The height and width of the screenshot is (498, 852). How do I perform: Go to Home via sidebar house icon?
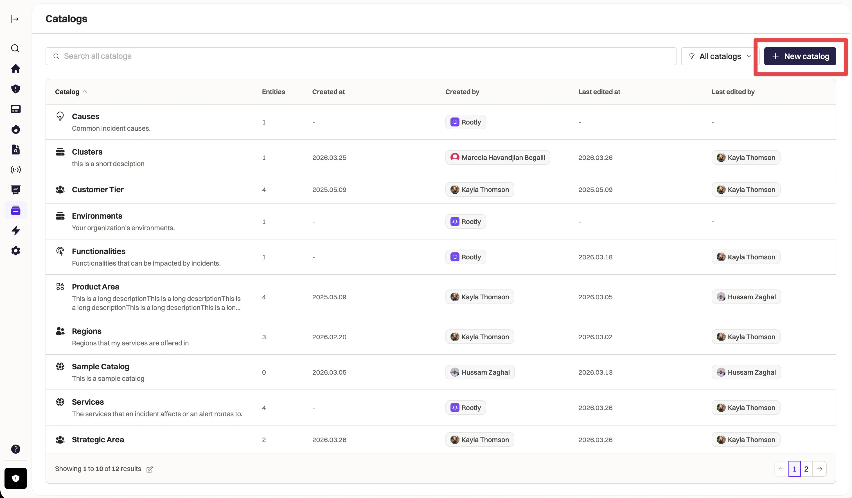[x=15, y=69]
